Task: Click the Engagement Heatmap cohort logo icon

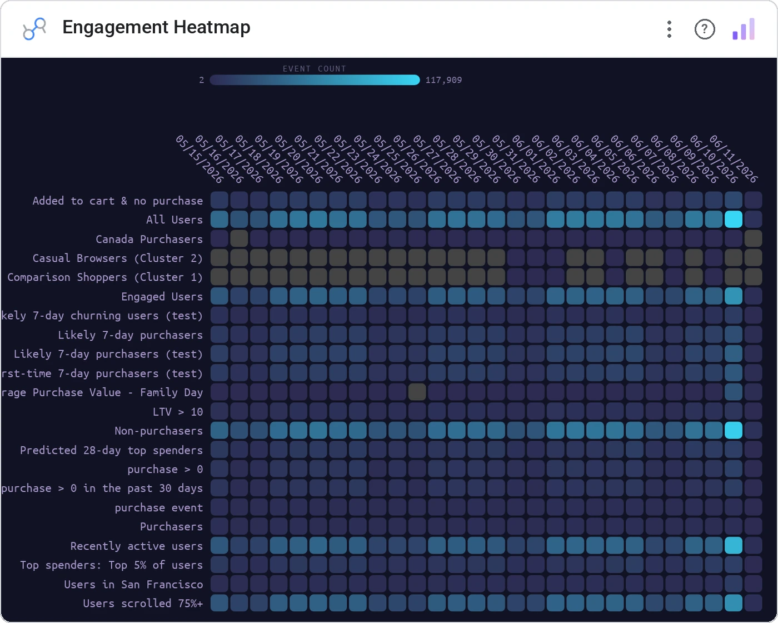Action: (34, 29)
